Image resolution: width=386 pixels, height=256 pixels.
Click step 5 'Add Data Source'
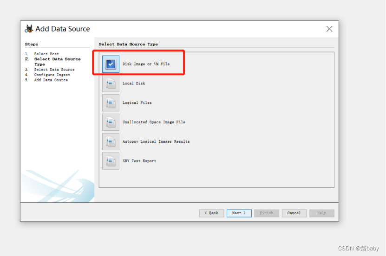(x=51, y=80)
